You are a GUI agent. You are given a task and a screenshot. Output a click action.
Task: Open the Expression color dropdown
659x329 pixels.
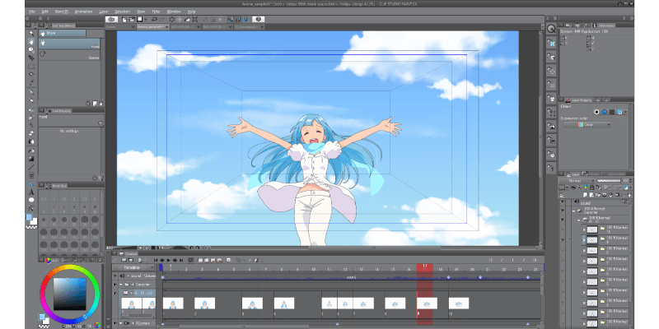(x=587, y=125)
